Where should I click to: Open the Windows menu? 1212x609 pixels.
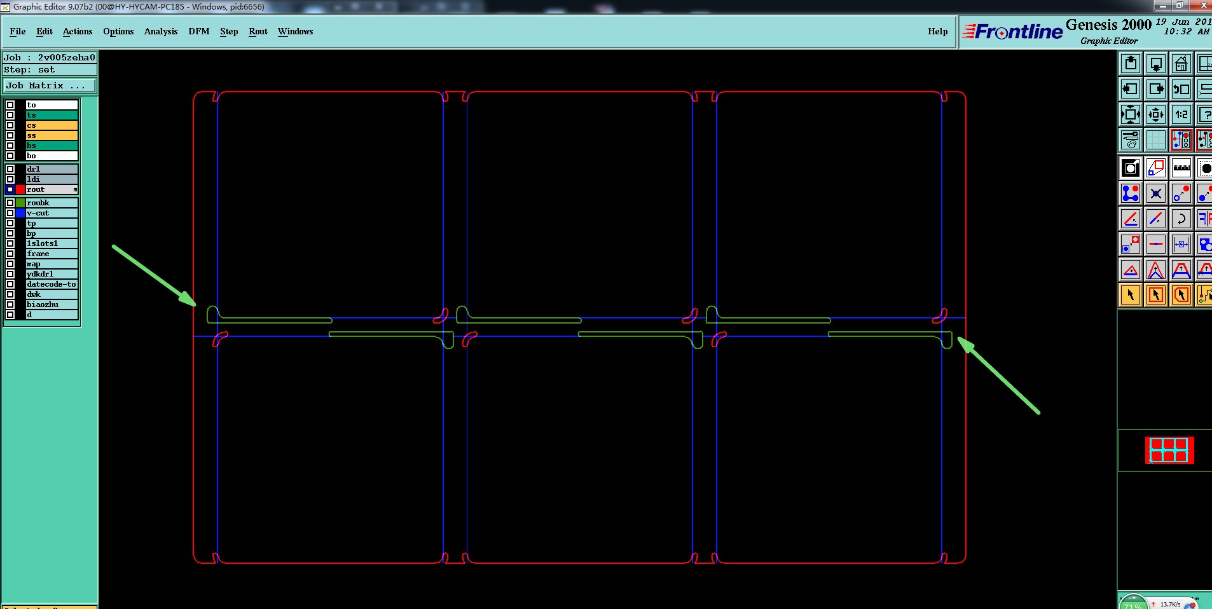tap(296, 31)
